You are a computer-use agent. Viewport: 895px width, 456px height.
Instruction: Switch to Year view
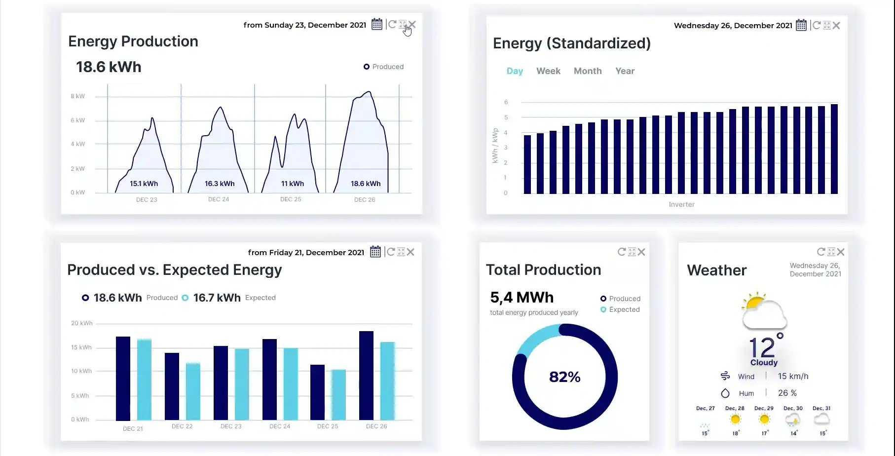click(625, 71)
